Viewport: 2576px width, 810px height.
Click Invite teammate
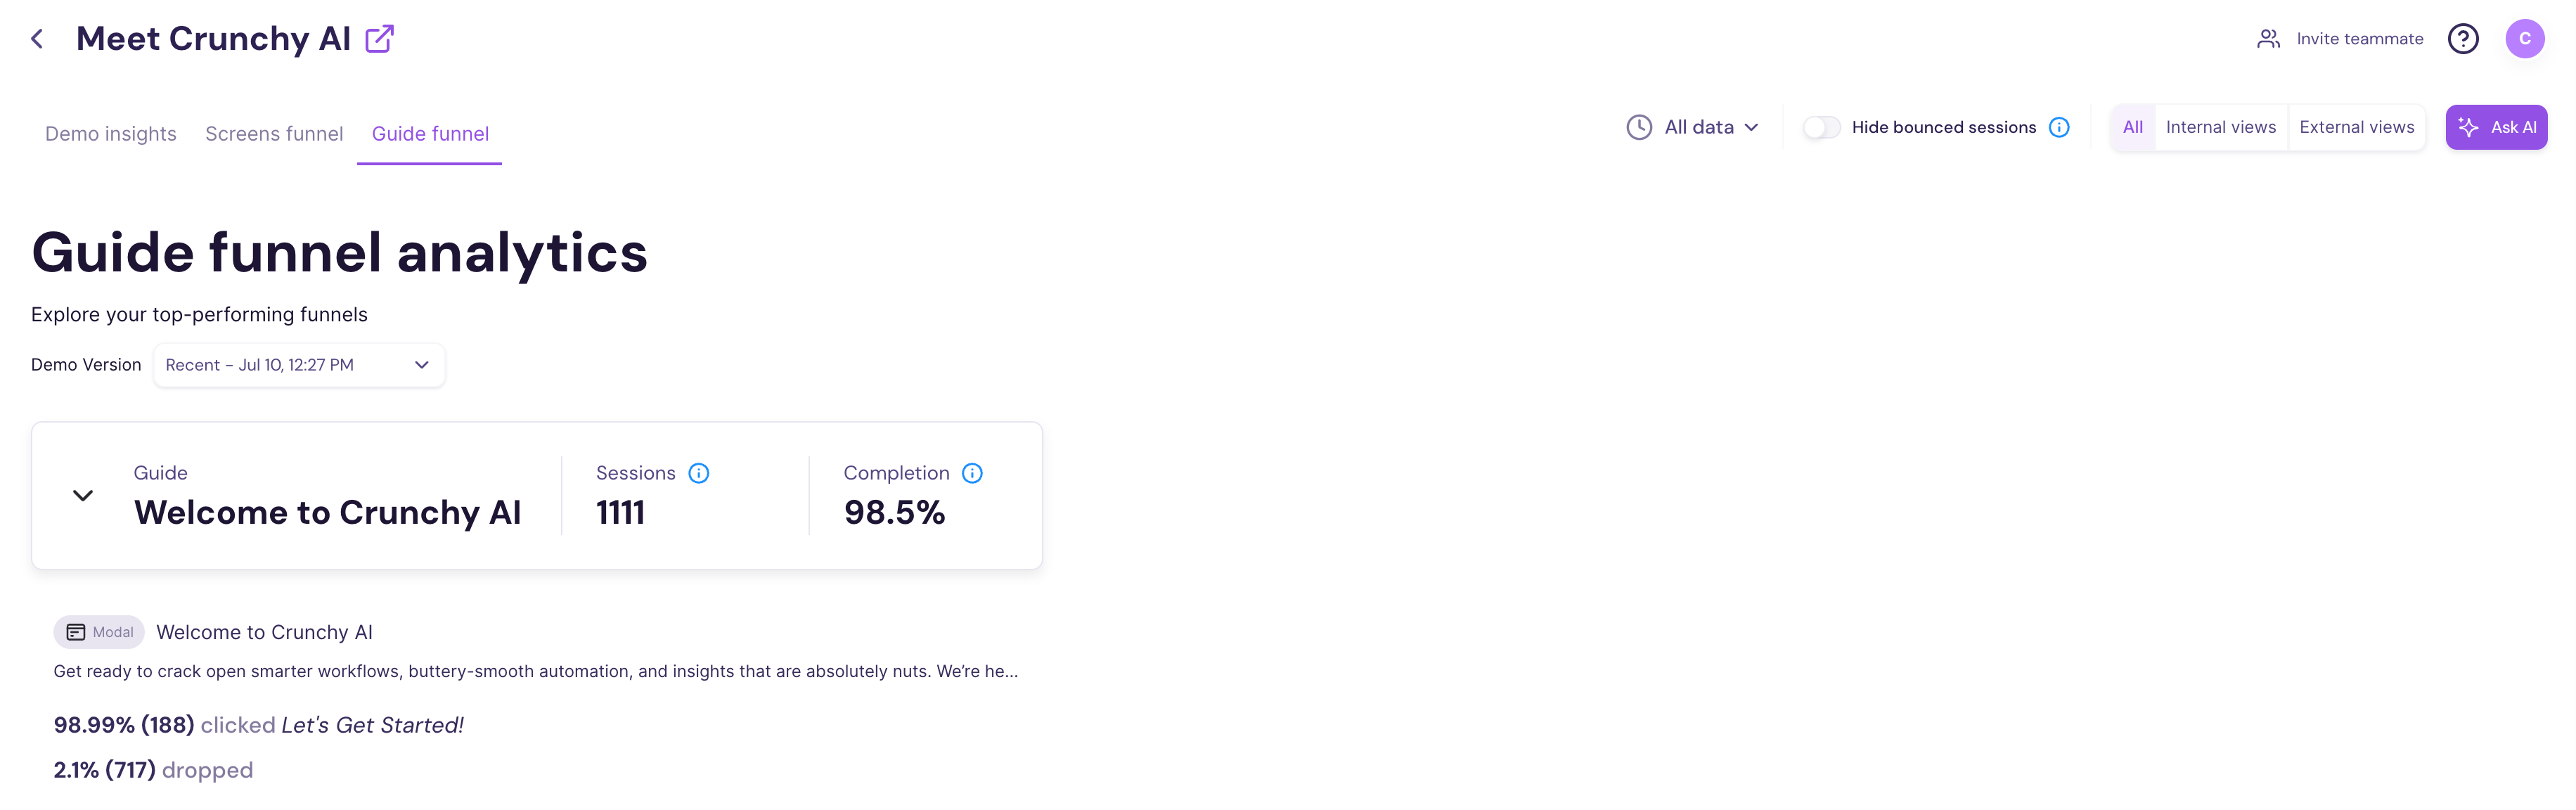click(2359, 38)
